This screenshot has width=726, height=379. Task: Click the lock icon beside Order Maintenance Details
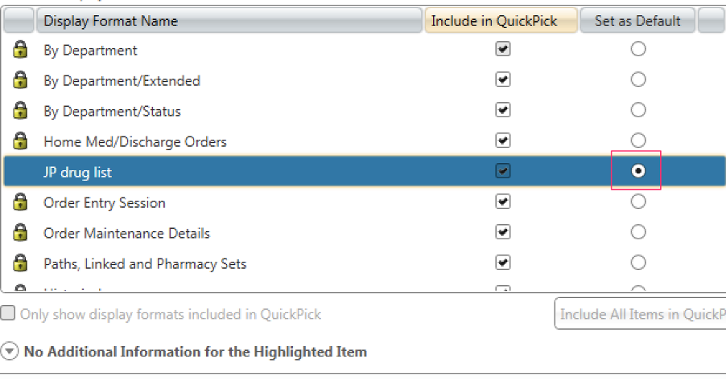tap(20, 232)
